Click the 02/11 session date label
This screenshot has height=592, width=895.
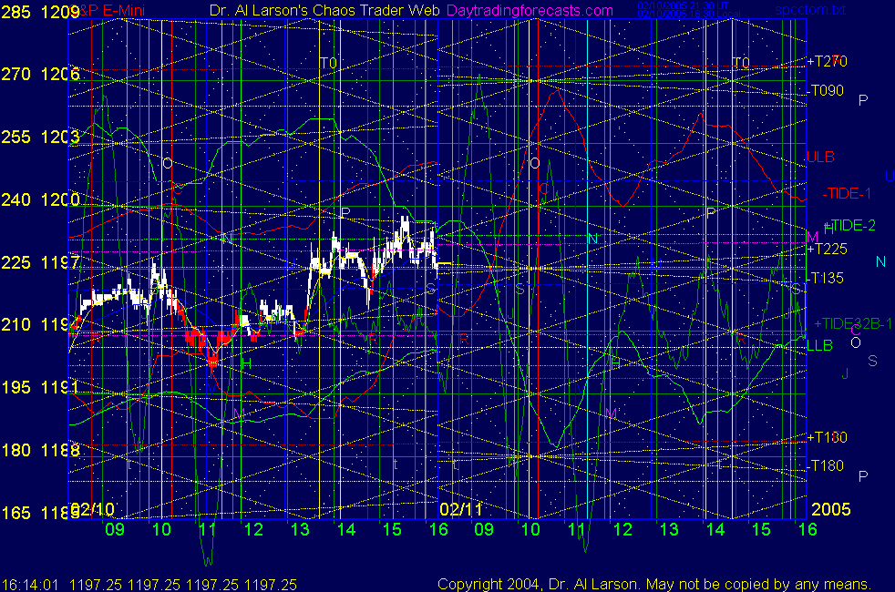(460, 509)
